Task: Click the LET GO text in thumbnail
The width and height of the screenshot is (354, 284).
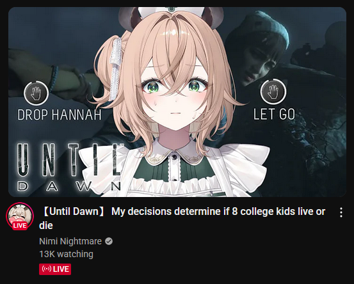Action: click(x=274, y=114)
